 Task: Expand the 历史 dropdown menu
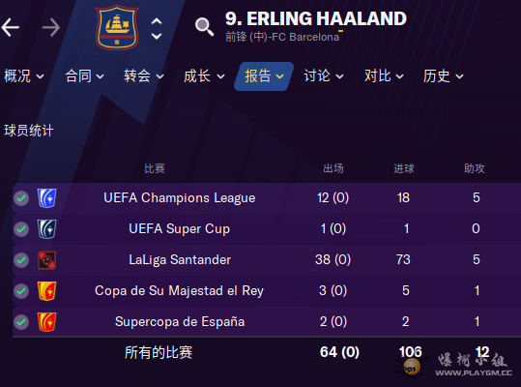coord(444,76)
